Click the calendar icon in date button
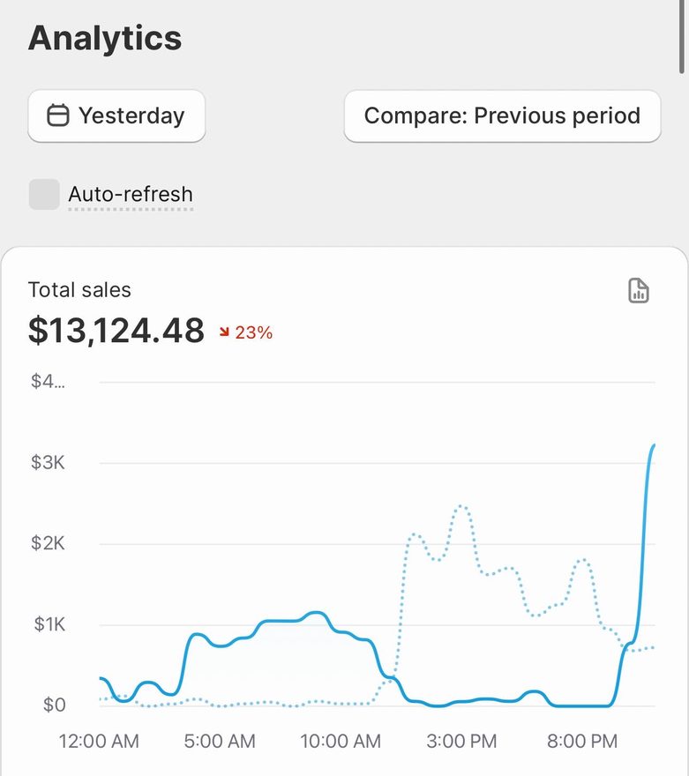The height and width of the screenshot is (776, 689). click(58, 116)
